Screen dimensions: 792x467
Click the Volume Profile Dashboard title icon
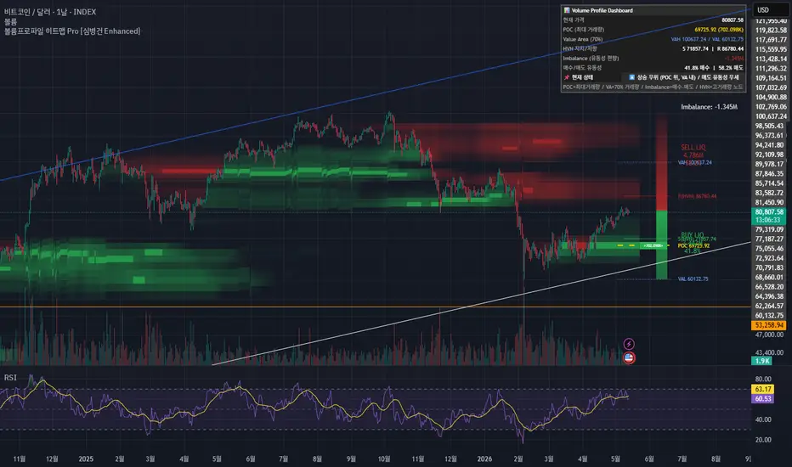click(567, 10)
